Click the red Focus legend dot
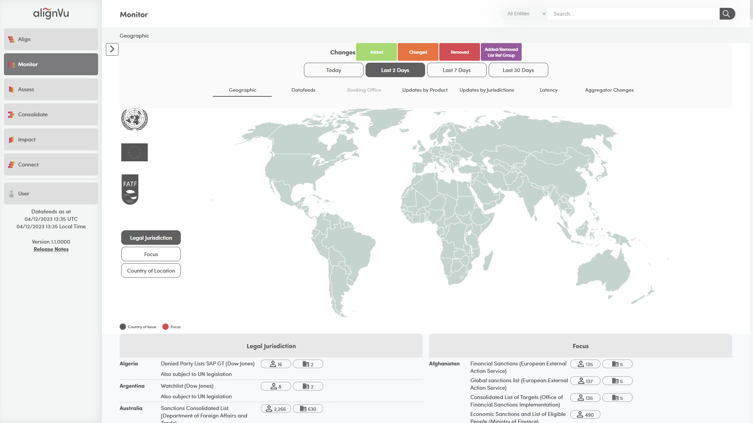The width and height of the screenshot is (753, 423). coord(166,327)
